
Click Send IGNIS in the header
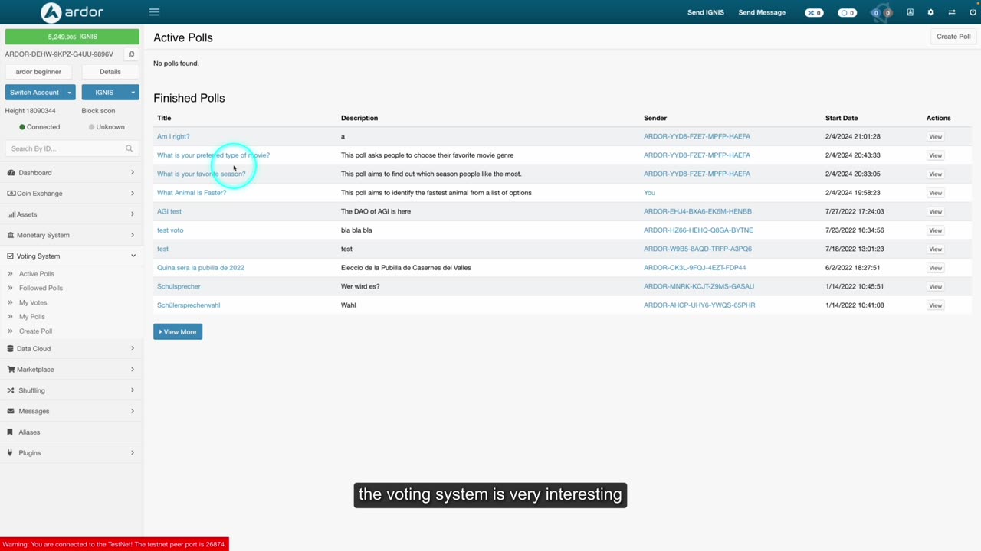706,12
